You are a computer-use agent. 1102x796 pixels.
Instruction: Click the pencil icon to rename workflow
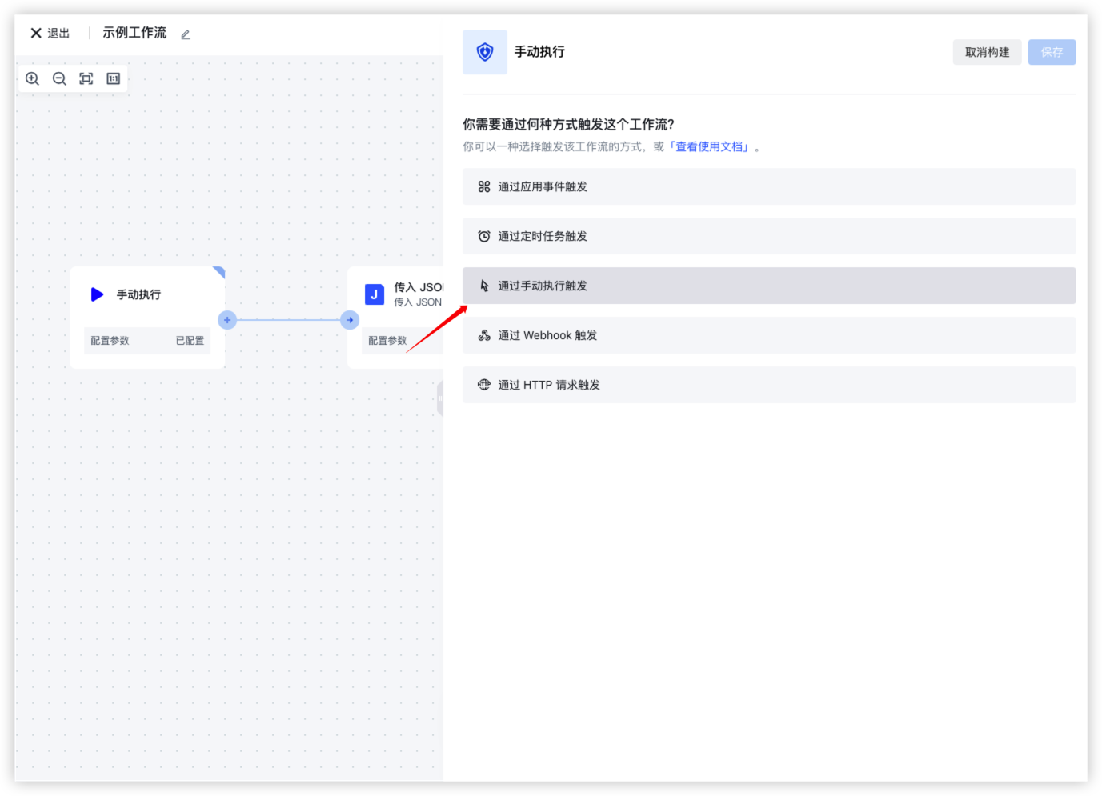[x=186, y=34]
